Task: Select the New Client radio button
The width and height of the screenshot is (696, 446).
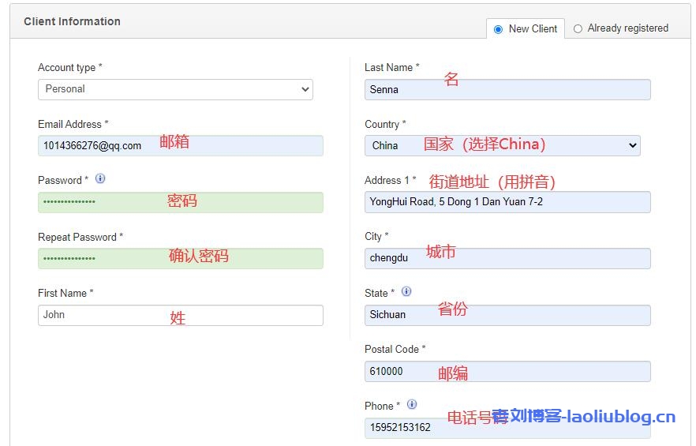Action: click(x=498, y=29)
